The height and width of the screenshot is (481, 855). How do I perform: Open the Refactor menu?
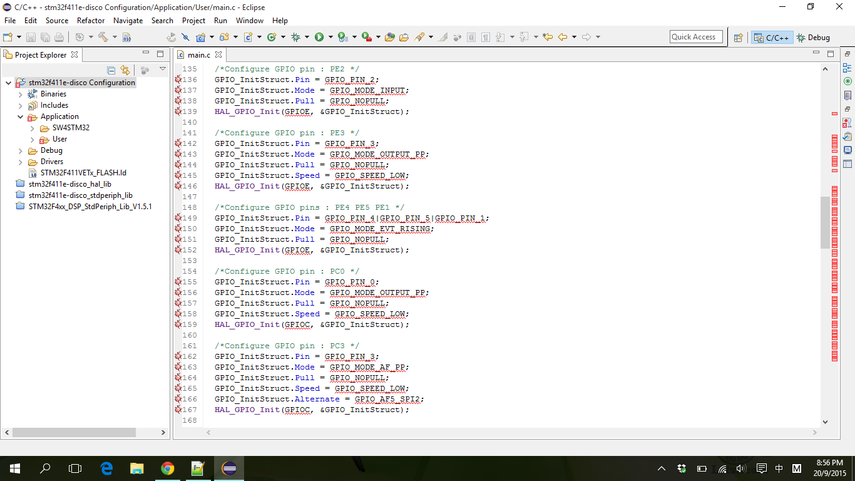coord(91,21)
